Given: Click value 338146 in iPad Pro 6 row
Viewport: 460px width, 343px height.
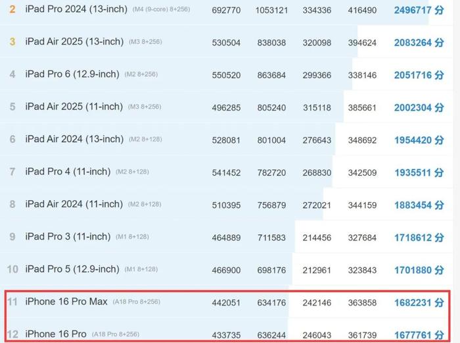Looking at the screenshot, I should [362, 76].
